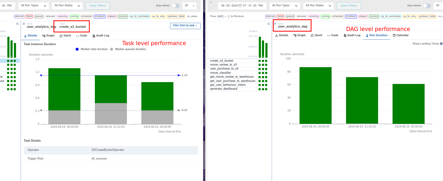Click the info icon beside Show Landing Times

(x=441, y=44)
